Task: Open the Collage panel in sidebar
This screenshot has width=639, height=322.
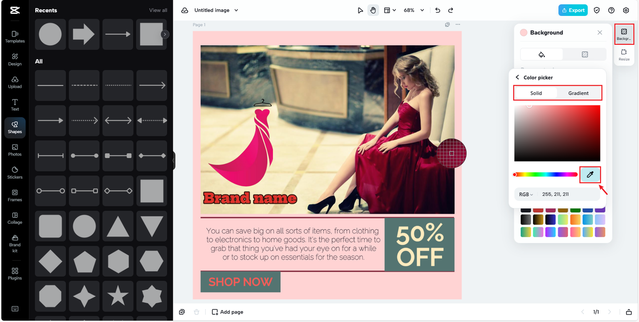Action: 15,218
